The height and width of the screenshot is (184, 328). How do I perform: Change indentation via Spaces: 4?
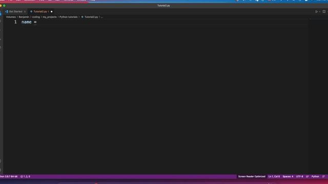pyautogui.click(x=288, y=176)
